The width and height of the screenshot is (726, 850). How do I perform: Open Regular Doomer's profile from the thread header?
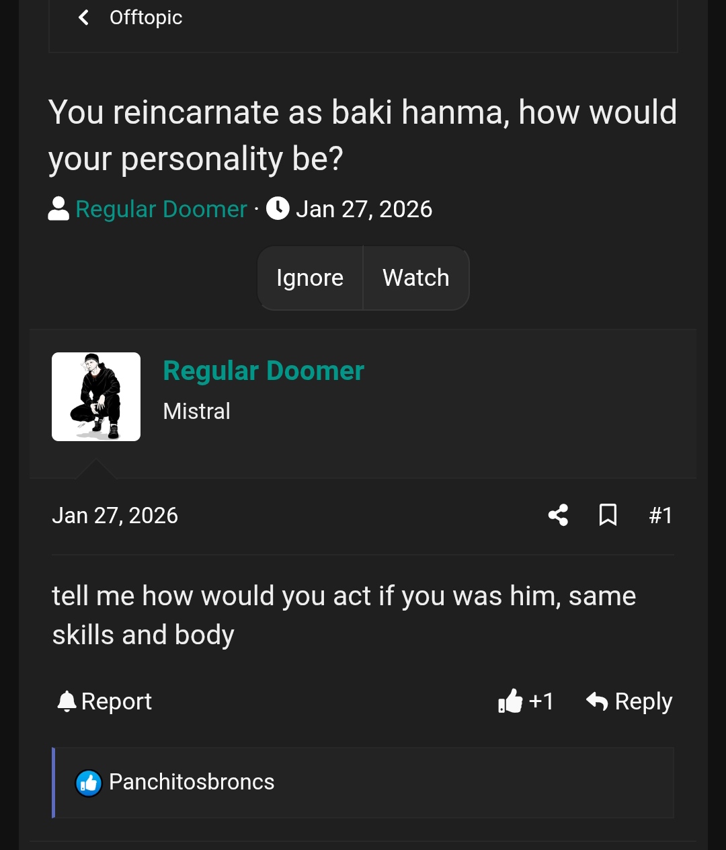(161, 209)
